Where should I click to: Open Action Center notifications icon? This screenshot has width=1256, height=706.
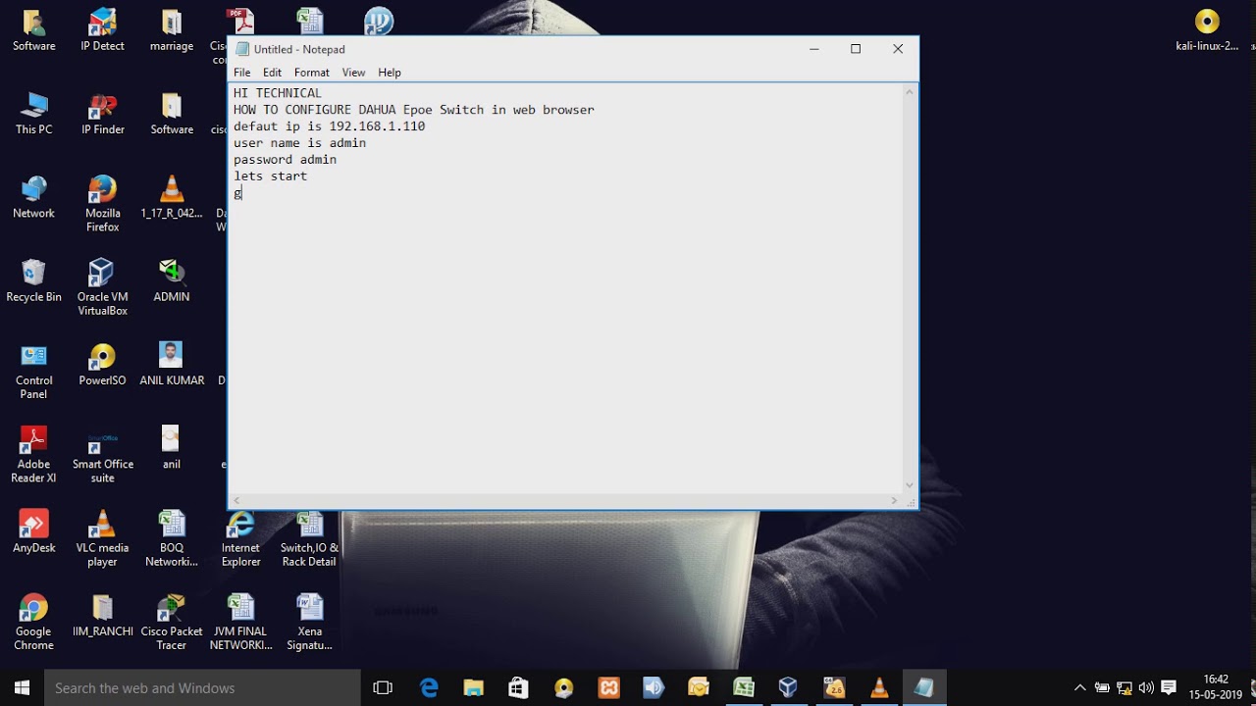pyautogui.click(x=1169, y=687)
